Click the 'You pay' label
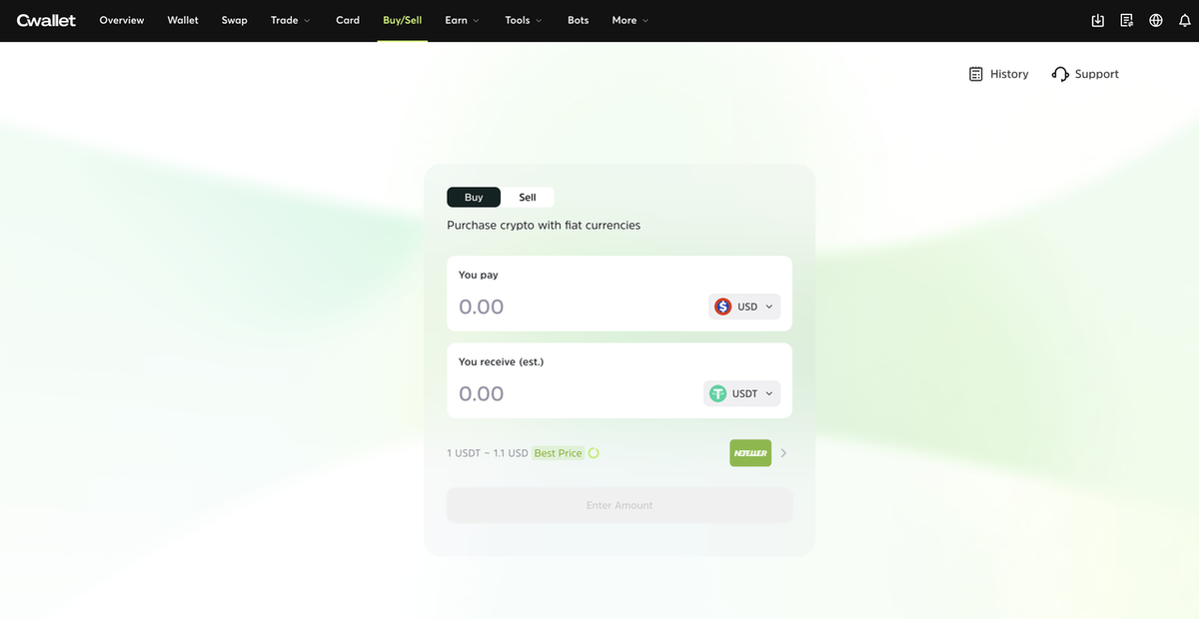 pos(479,275)
